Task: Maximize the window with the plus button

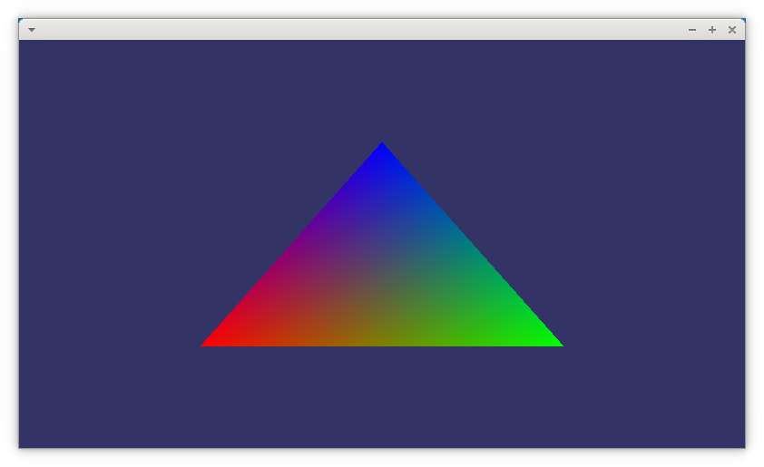Action: (712, 30)
